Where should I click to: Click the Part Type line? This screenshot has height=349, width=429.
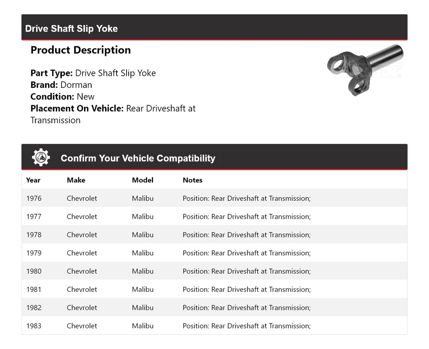pos(93,73)
